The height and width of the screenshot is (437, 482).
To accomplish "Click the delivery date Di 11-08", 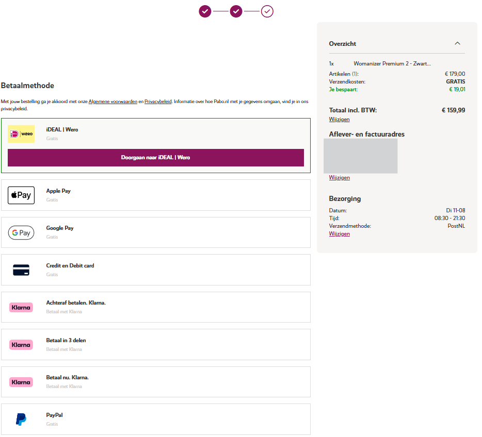I will coord(456,211).
